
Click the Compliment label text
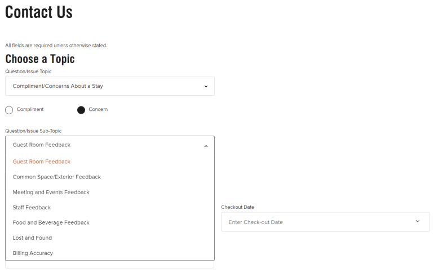click(x=30, y=109)
